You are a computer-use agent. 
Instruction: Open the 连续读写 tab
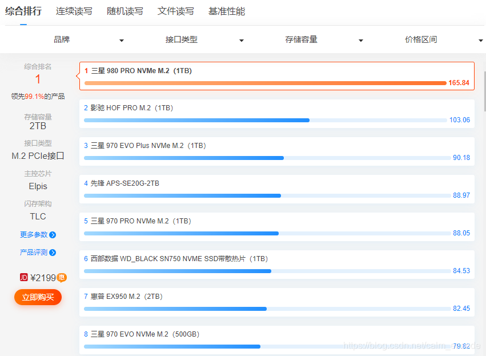74,11
